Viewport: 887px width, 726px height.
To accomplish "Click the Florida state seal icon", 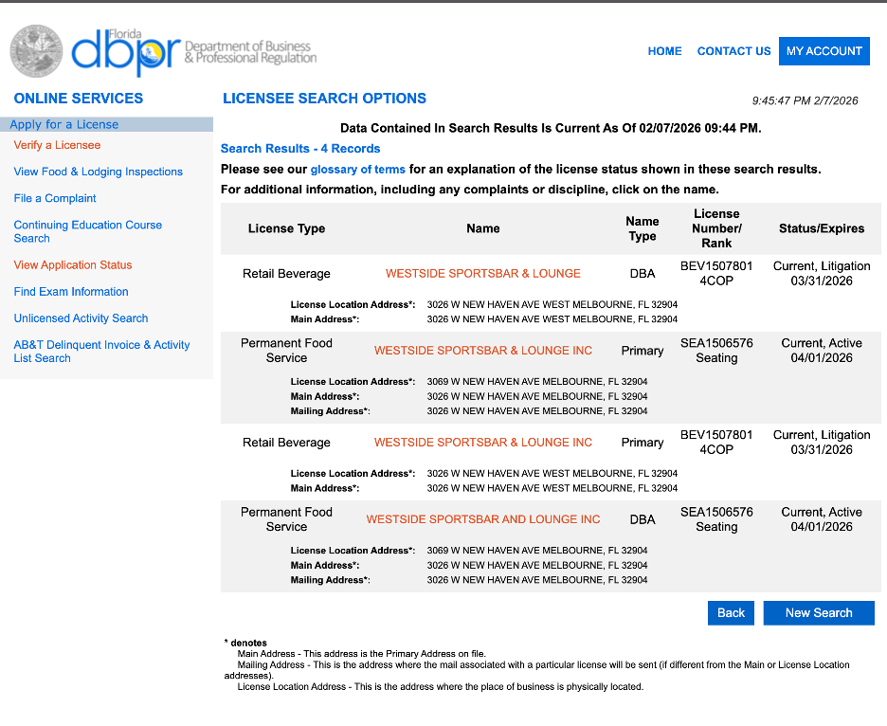I will pyautogui.click(x=36, y=51).
